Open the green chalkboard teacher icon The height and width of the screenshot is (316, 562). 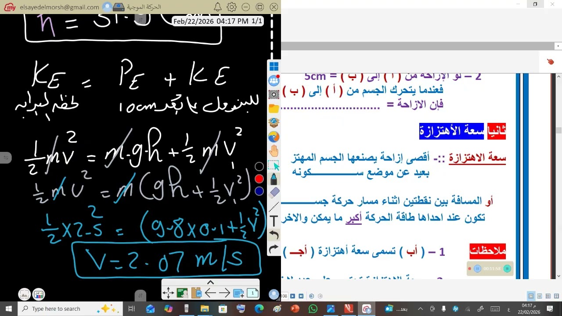(183, 293)
